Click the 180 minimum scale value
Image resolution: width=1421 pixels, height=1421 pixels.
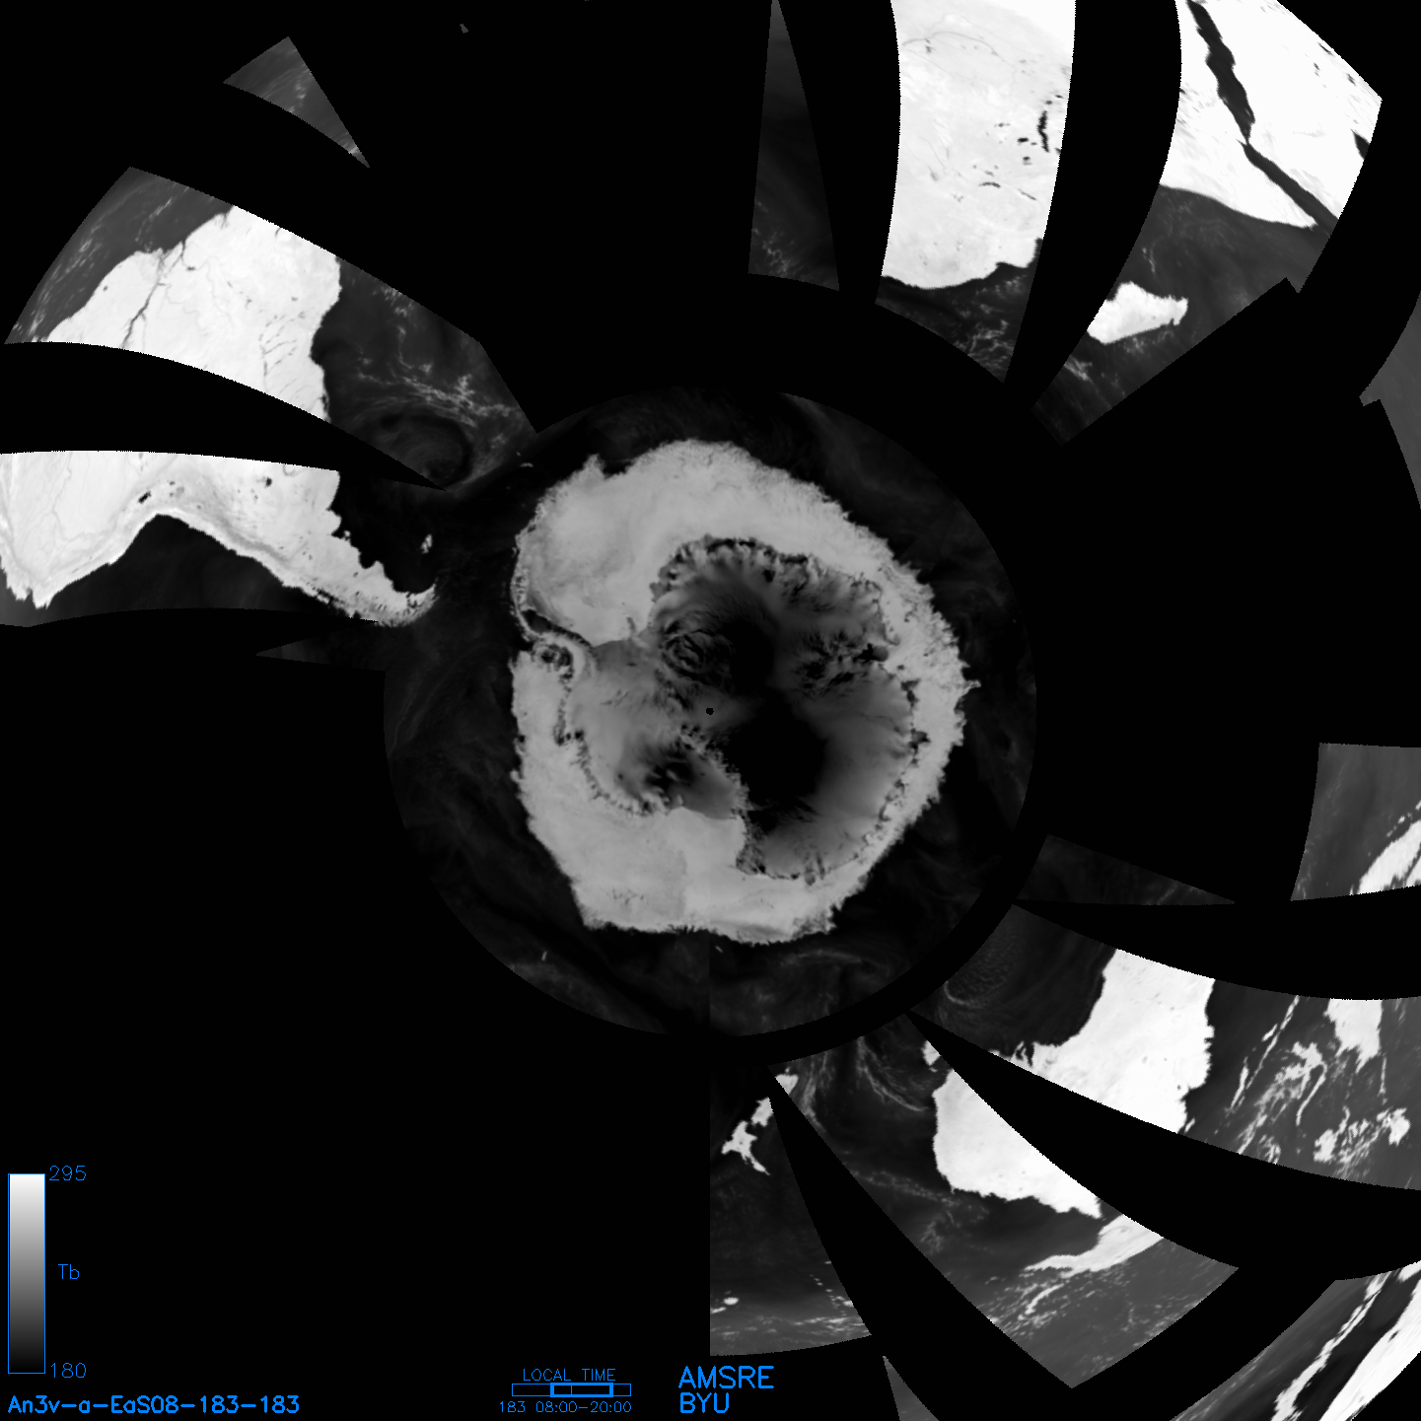click(x=68, y=1371)
